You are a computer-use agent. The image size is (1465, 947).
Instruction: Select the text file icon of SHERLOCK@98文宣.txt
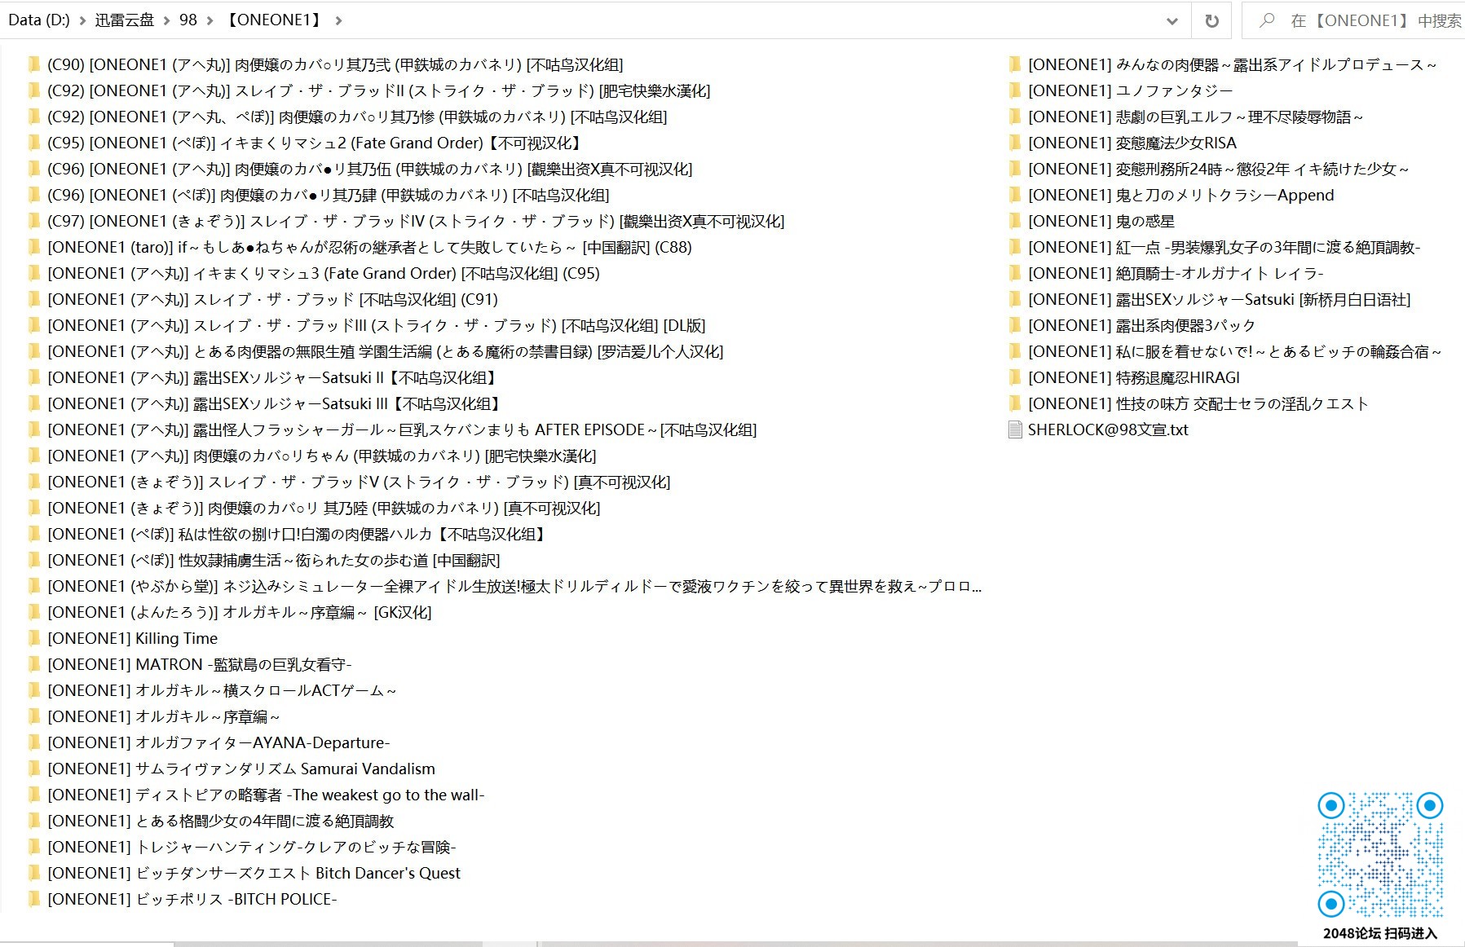click(x=1014, y=429)
